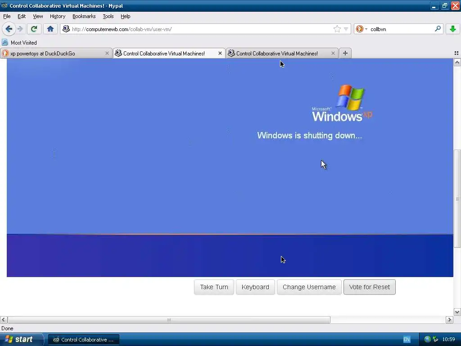This screenshot has height=346, width=461.
Task: Open the Bookmarks menu
Action: pos(84,16)
